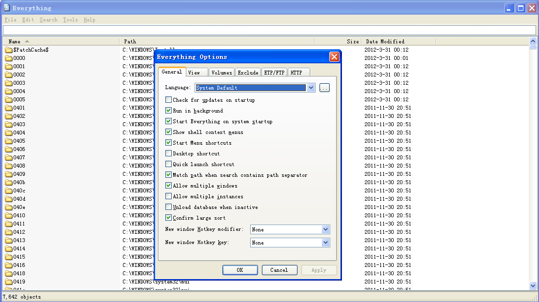The image size is (539, 302).
Task: Click the folder icon next to 040b
Action: tap(9, 183)
